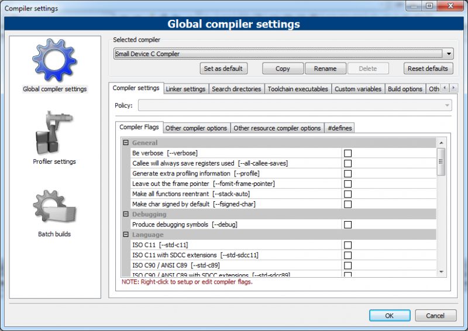Open Global compiler settings gear icon
This screenshot has width=468, height=331.
54,60
